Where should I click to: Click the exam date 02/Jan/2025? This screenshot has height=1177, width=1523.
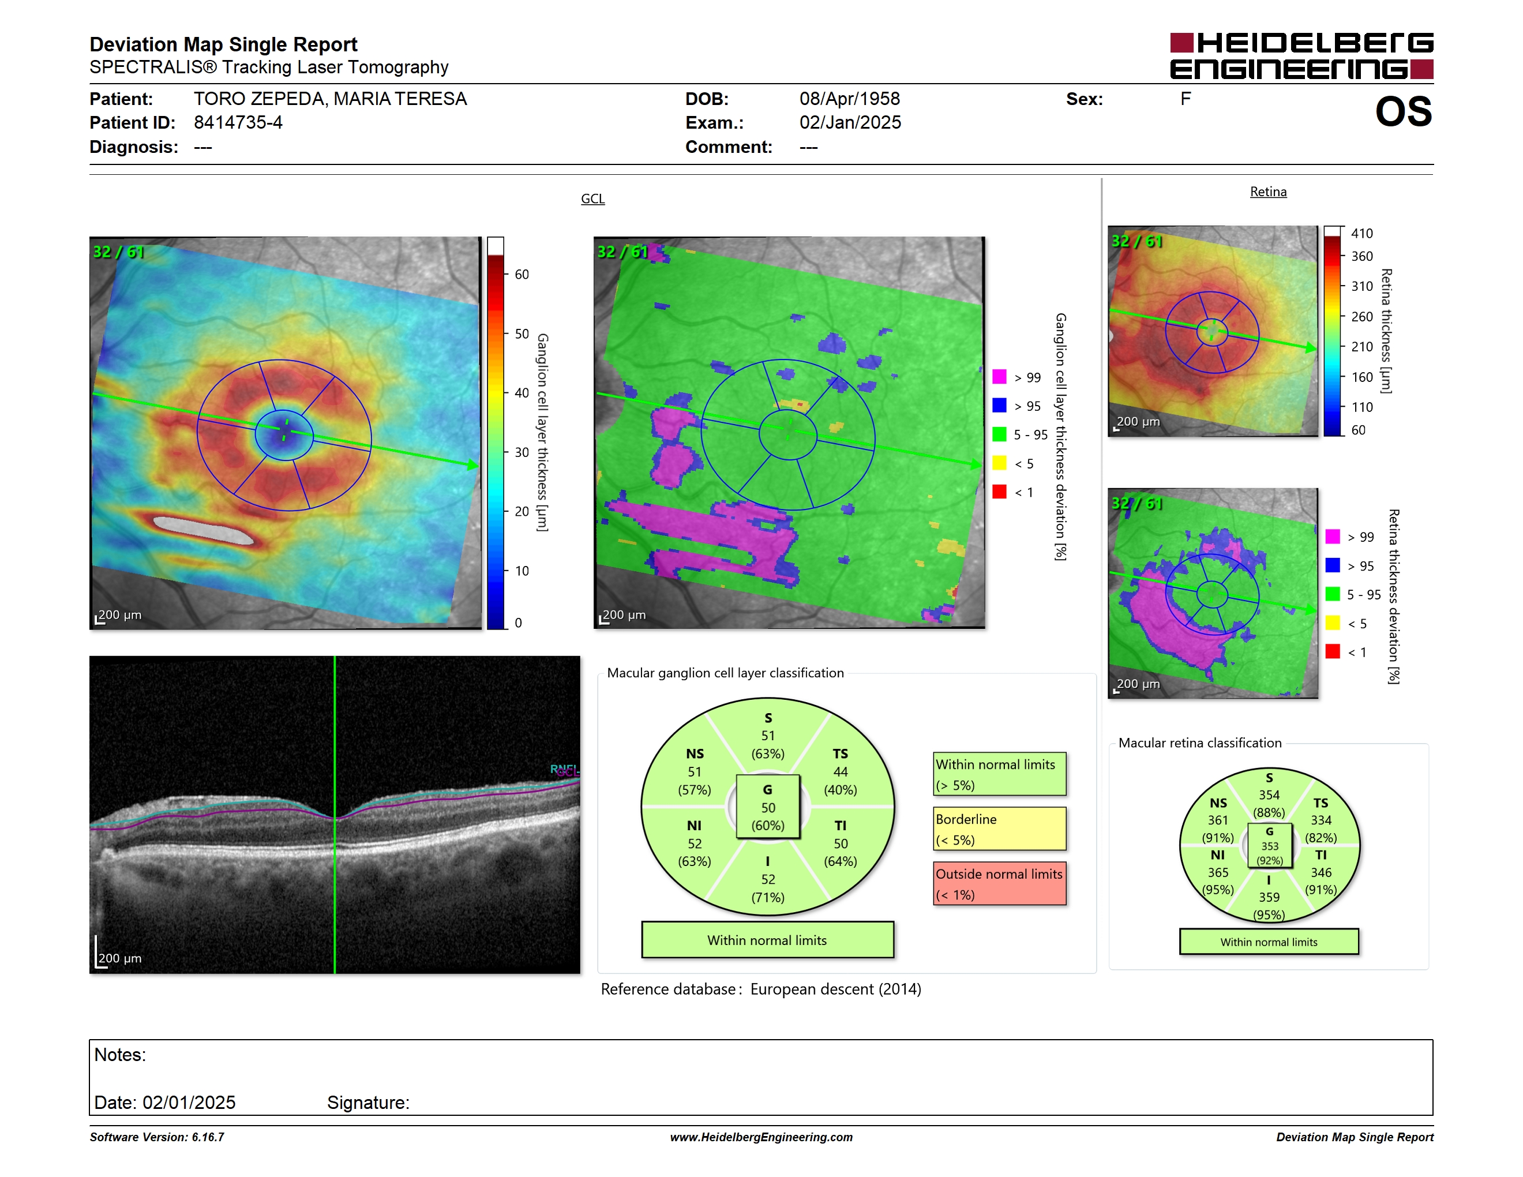tap(850, 123)
